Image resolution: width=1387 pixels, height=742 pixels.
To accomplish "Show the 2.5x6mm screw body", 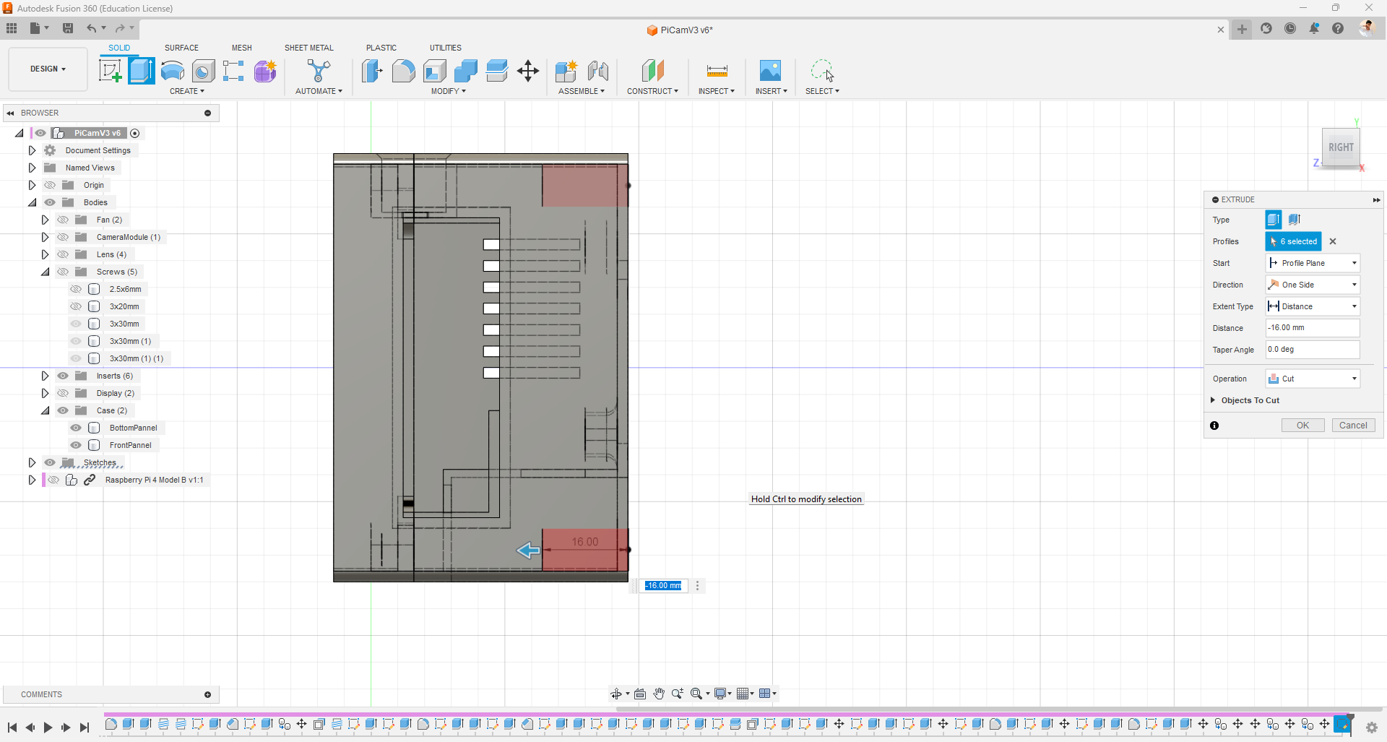I will coord(76,289).
